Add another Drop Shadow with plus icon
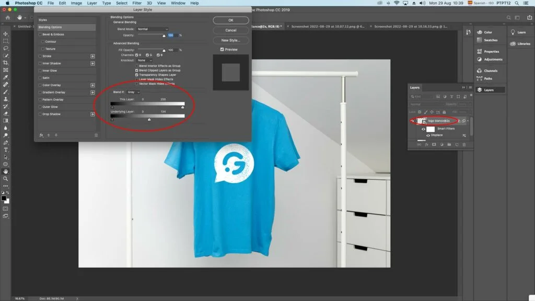Screen dimensions: 535x301 92,114
